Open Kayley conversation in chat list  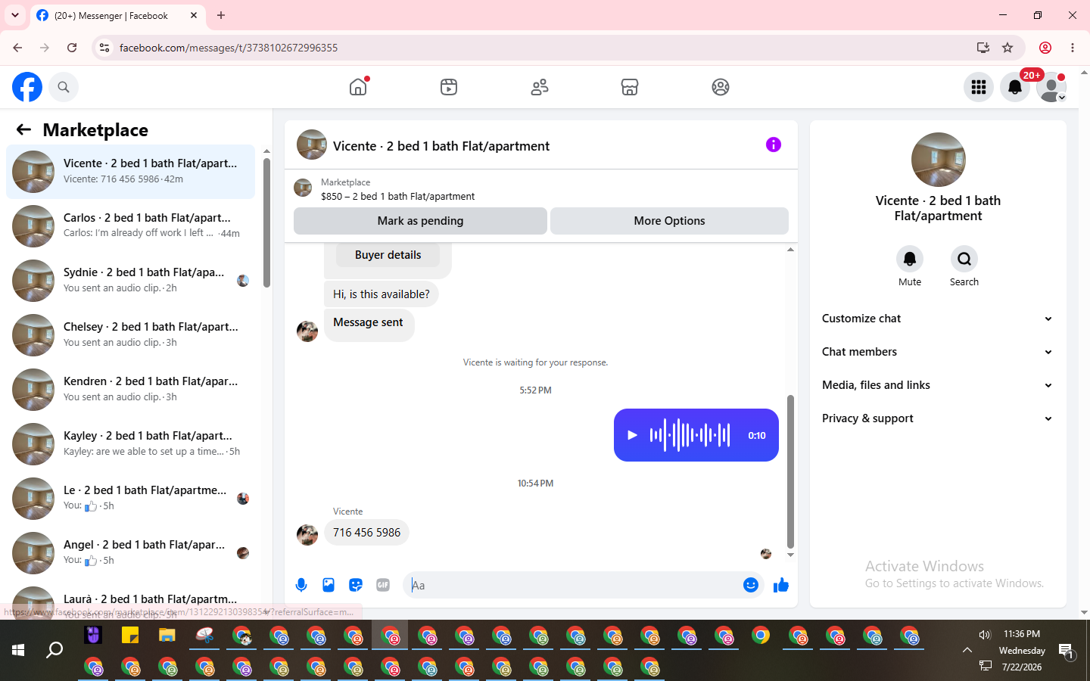[x=131, y=444]
